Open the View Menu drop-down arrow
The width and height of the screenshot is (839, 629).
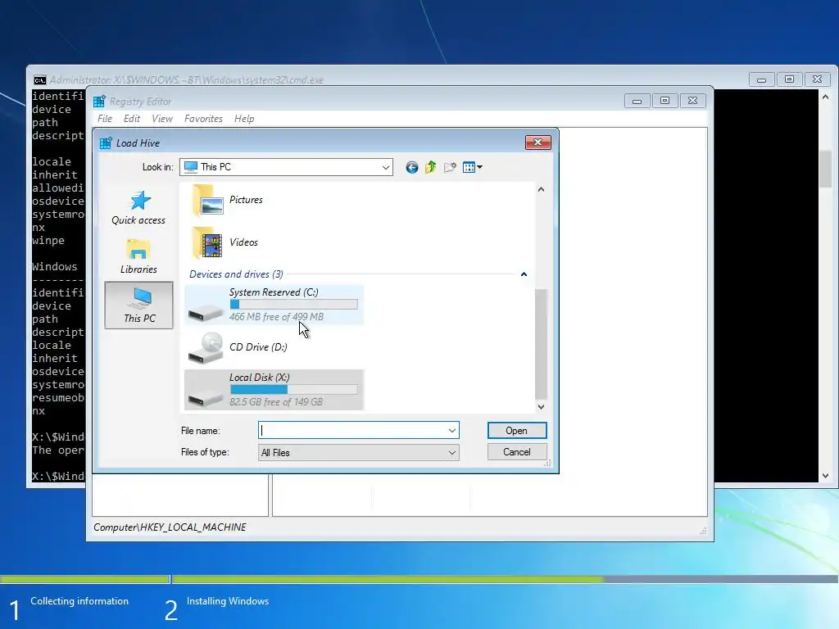pos(479,167)
